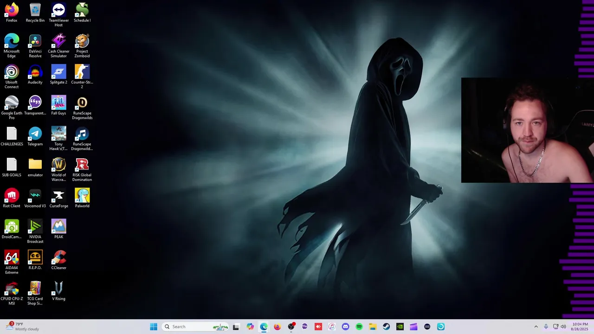Open Copilot from the taskbar
Viewport: 594px width, 334px height.
tap(250, 327)
